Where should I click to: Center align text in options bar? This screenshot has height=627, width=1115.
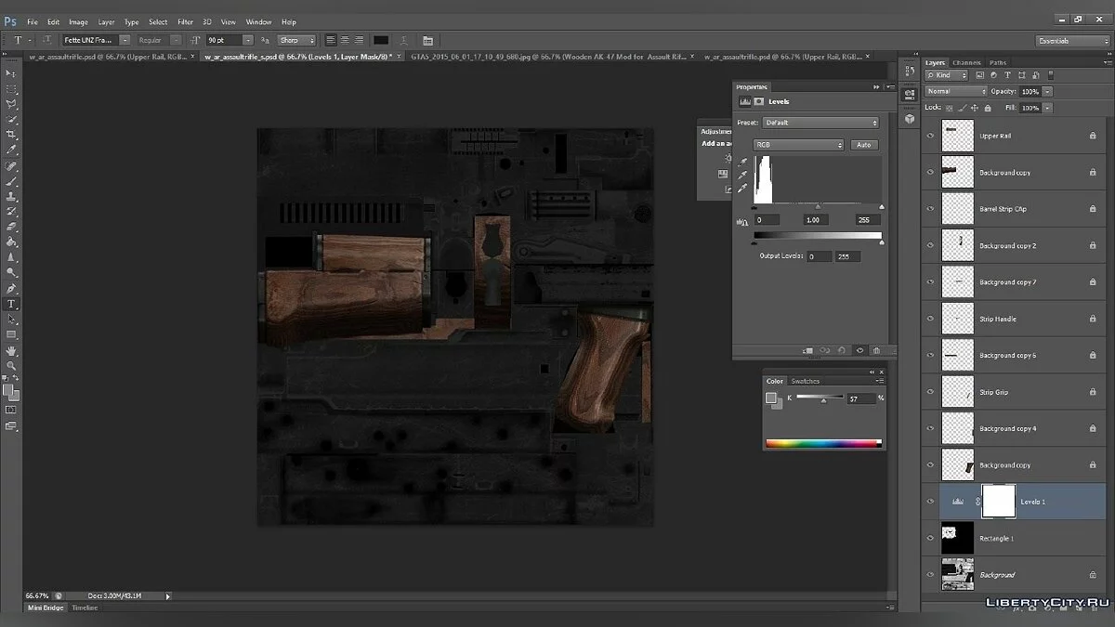click(345, 40)
